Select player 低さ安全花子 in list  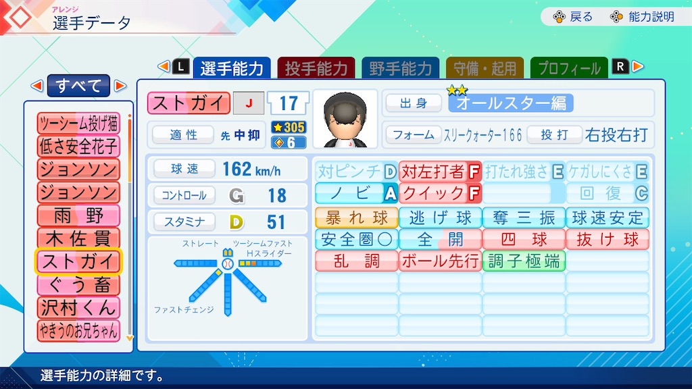point(78,147)
